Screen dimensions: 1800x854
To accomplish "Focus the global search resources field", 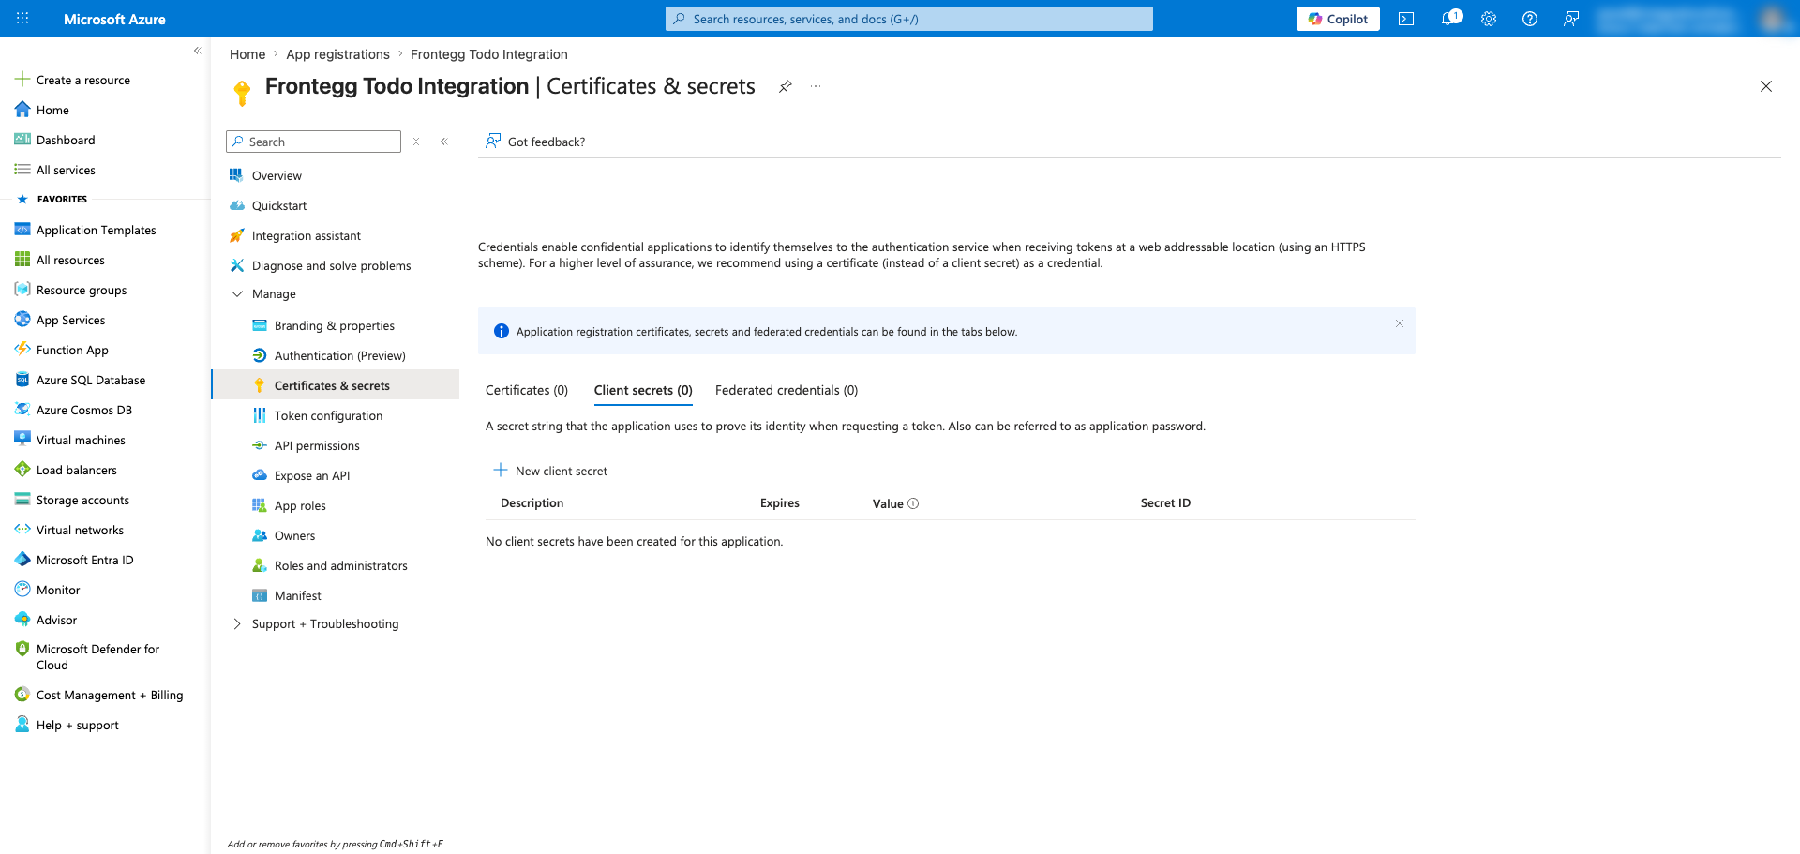I will click(909, 19).
